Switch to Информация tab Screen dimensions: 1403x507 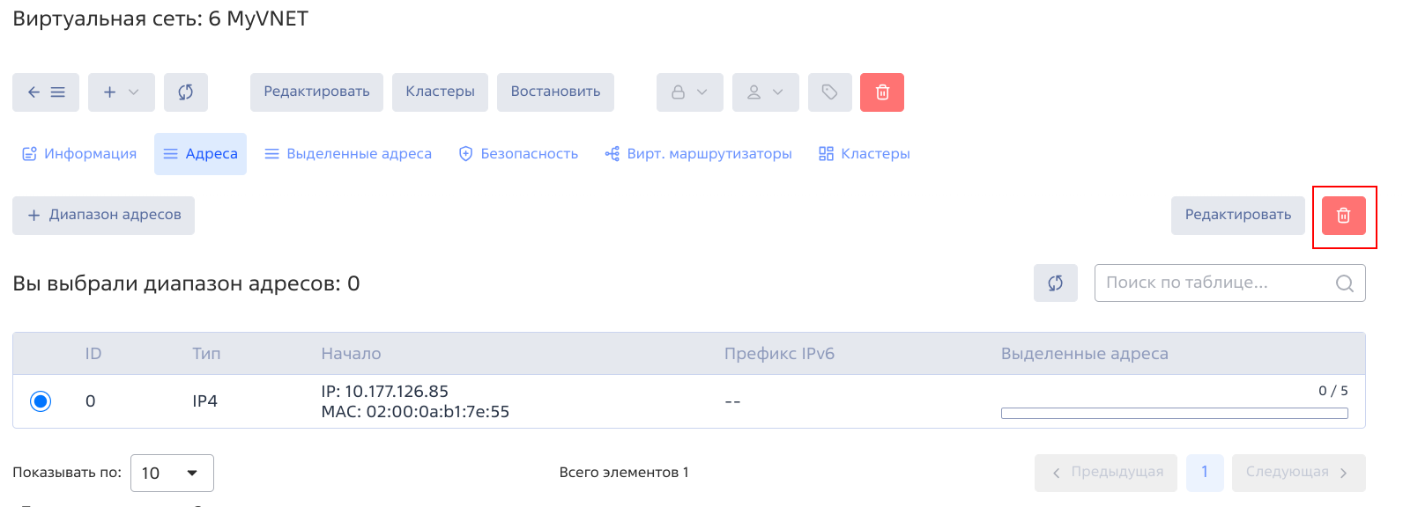point(79,154)
